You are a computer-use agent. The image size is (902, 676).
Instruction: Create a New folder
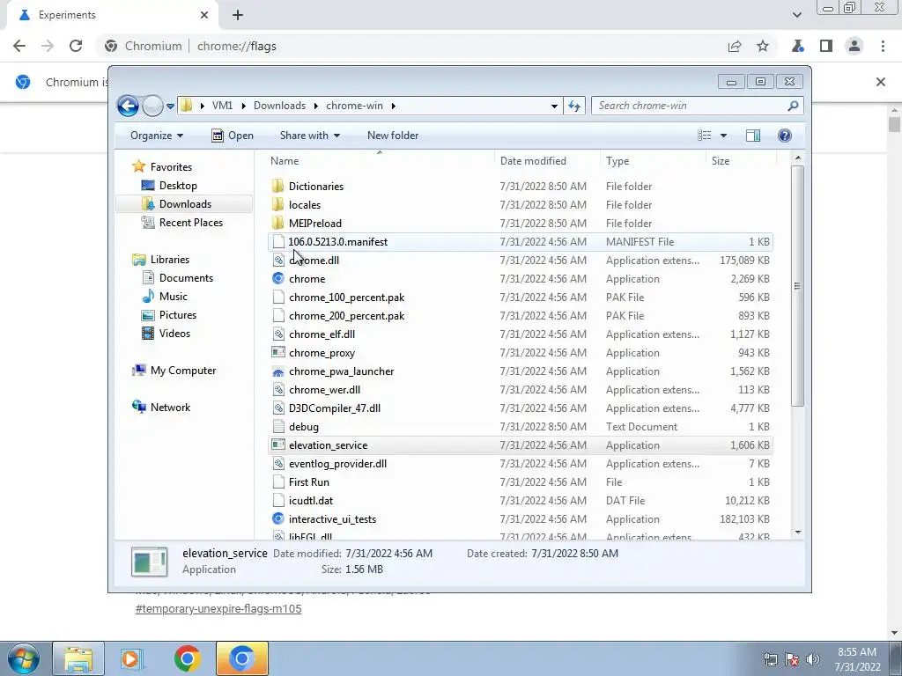393,136
